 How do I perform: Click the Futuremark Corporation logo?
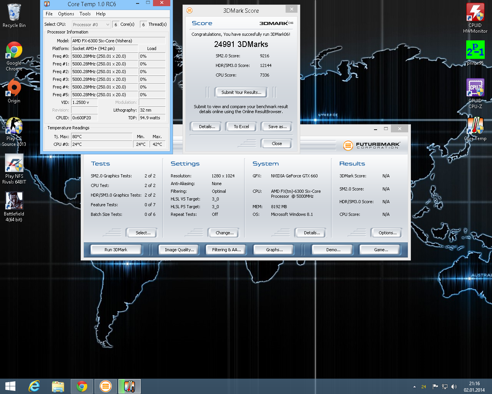coord(371,145)
